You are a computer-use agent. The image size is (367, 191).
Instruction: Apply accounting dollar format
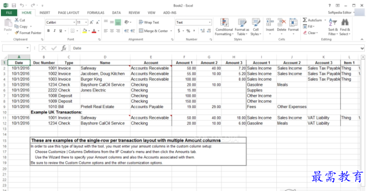coord(179,31)
